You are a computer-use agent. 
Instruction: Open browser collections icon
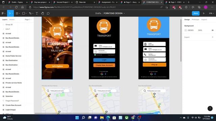(x=199, y=7)
